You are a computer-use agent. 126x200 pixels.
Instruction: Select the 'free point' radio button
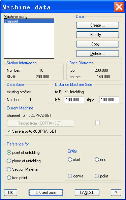9,178
